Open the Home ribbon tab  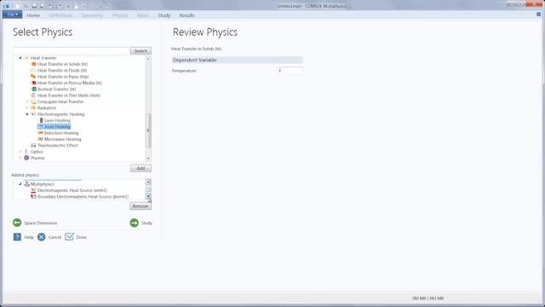pos(33,15)
